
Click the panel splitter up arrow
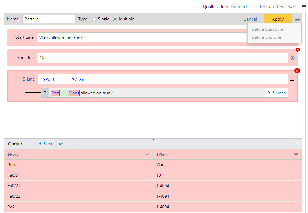coord(153,140)
